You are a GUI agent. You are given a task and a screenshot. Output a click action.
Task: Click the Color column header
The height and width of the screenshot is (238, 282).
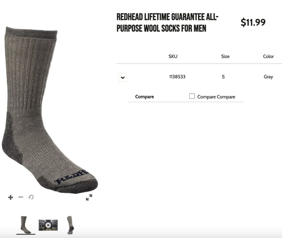pos(268,56)
